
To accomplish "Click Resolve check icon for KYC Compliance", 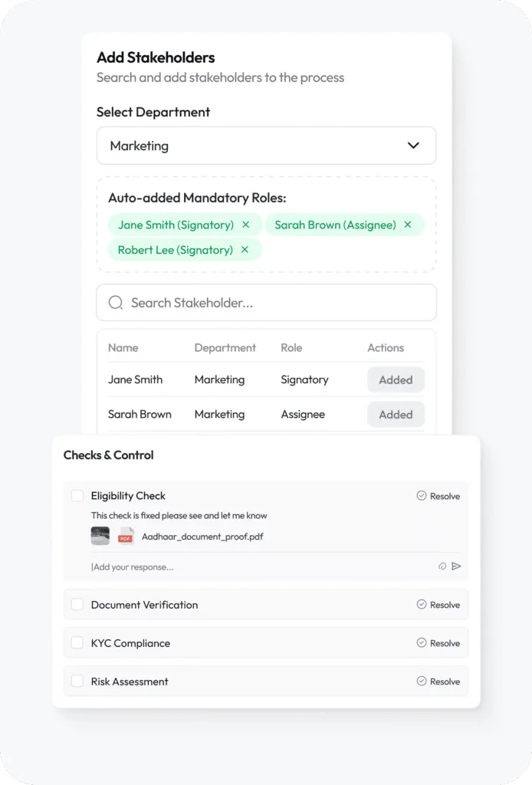I will pyautogui.click(x=422, y=643).
